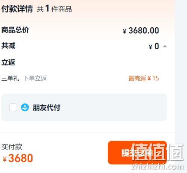Click the 共减 row label
187x173 pixels.
[8, 46]
